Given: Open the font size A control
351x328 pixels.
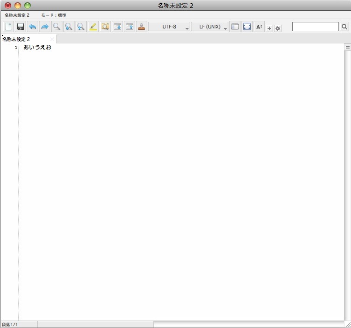Looking at the screenshot, I should click(x=259, y=27).
